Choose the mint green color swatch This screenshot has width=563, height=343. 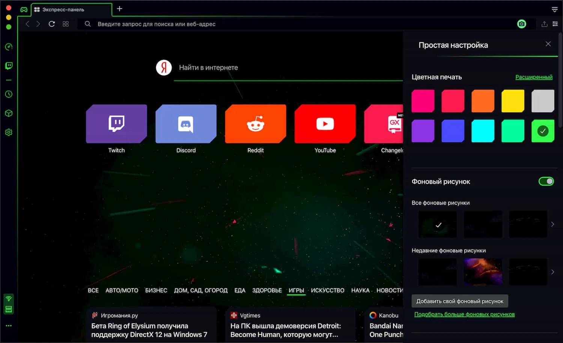pyautogui.click(x=513, y=131)
